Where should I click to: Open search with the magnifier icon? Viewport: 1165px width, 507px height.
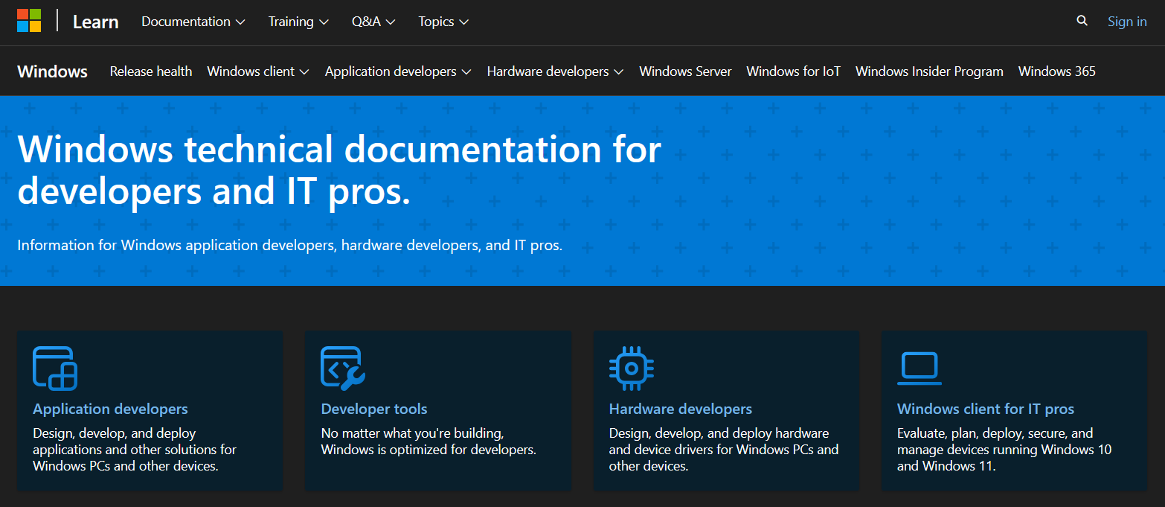1082,21
